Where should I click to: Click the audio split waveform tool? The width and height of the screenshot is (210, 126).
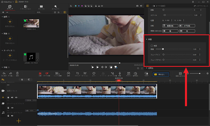pos(112,73)
